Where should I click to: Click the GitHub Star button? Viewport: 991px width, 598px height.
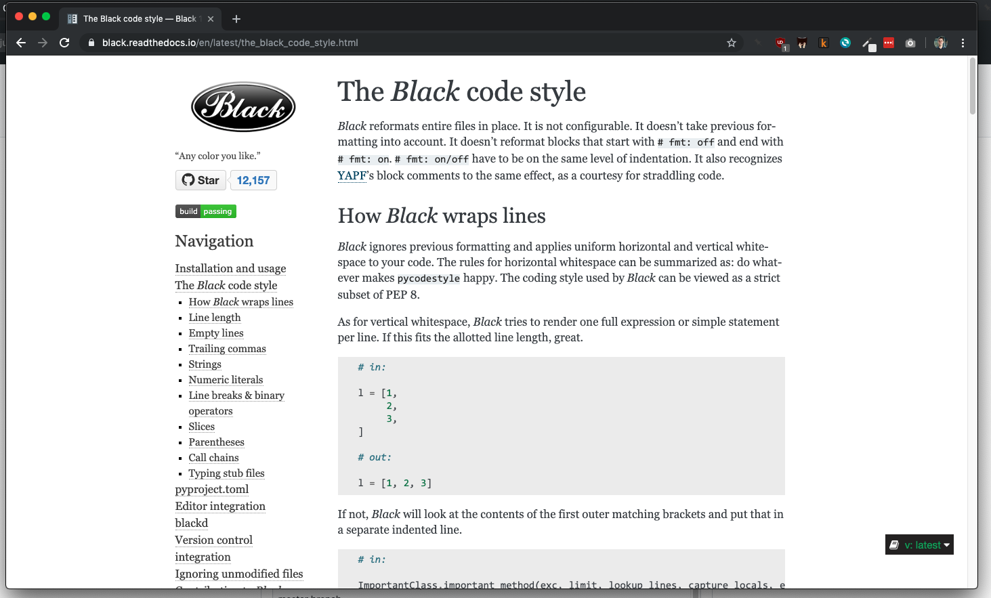(x=201, y=180)
